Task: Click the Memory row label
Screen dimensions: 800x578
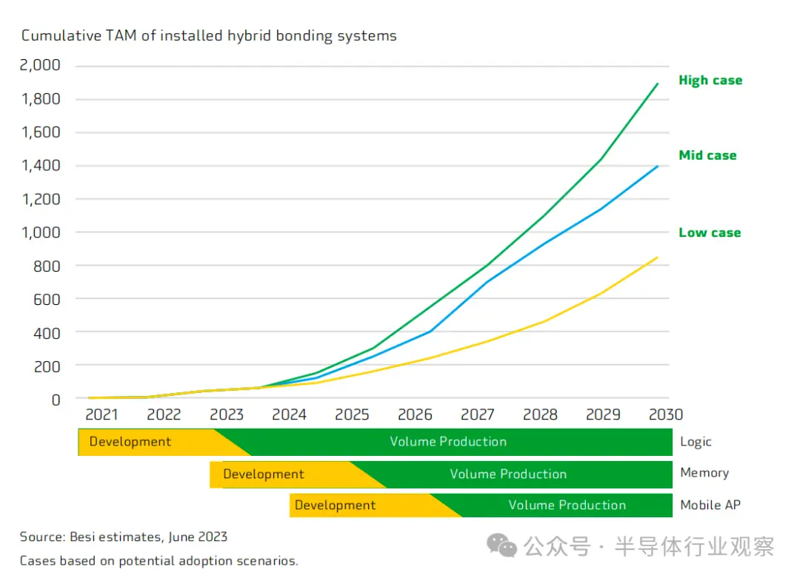Action: (x=704, y=473)
